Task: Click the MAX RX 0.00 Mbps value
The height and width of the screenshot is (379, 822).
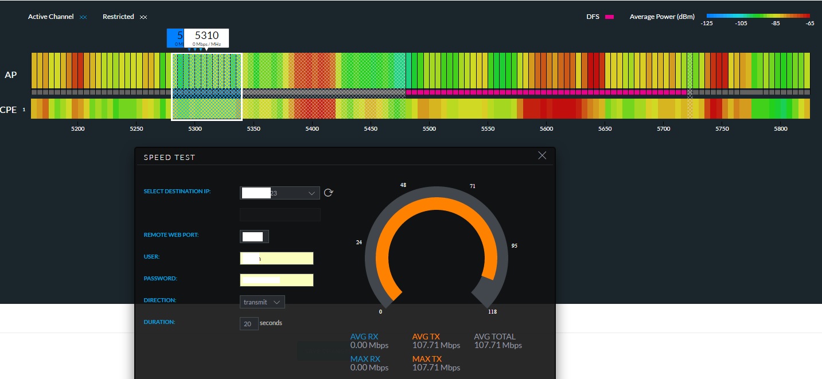Action: (369, 368)
